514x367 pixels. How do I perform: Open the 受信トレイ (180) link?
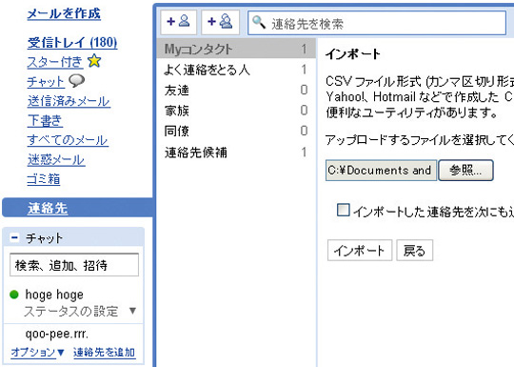click(72, 43)
